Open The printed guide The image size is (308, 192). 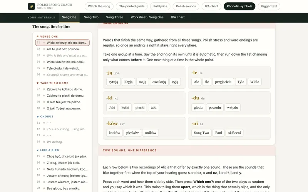(x=132, y=6)
